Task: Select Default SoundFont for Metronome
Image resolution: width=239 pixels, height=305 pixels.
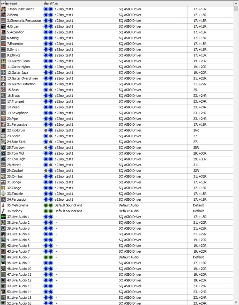Action: click(68, 205)
